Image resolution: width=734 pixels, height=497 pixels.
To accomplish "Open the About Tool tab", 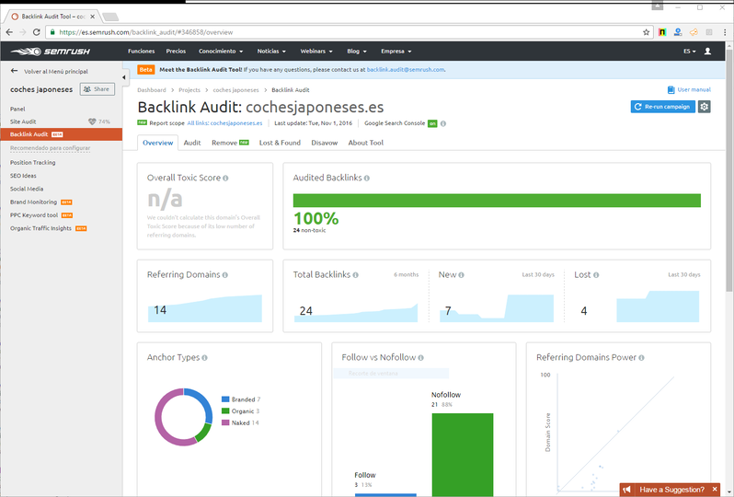I will click(365, 143).
